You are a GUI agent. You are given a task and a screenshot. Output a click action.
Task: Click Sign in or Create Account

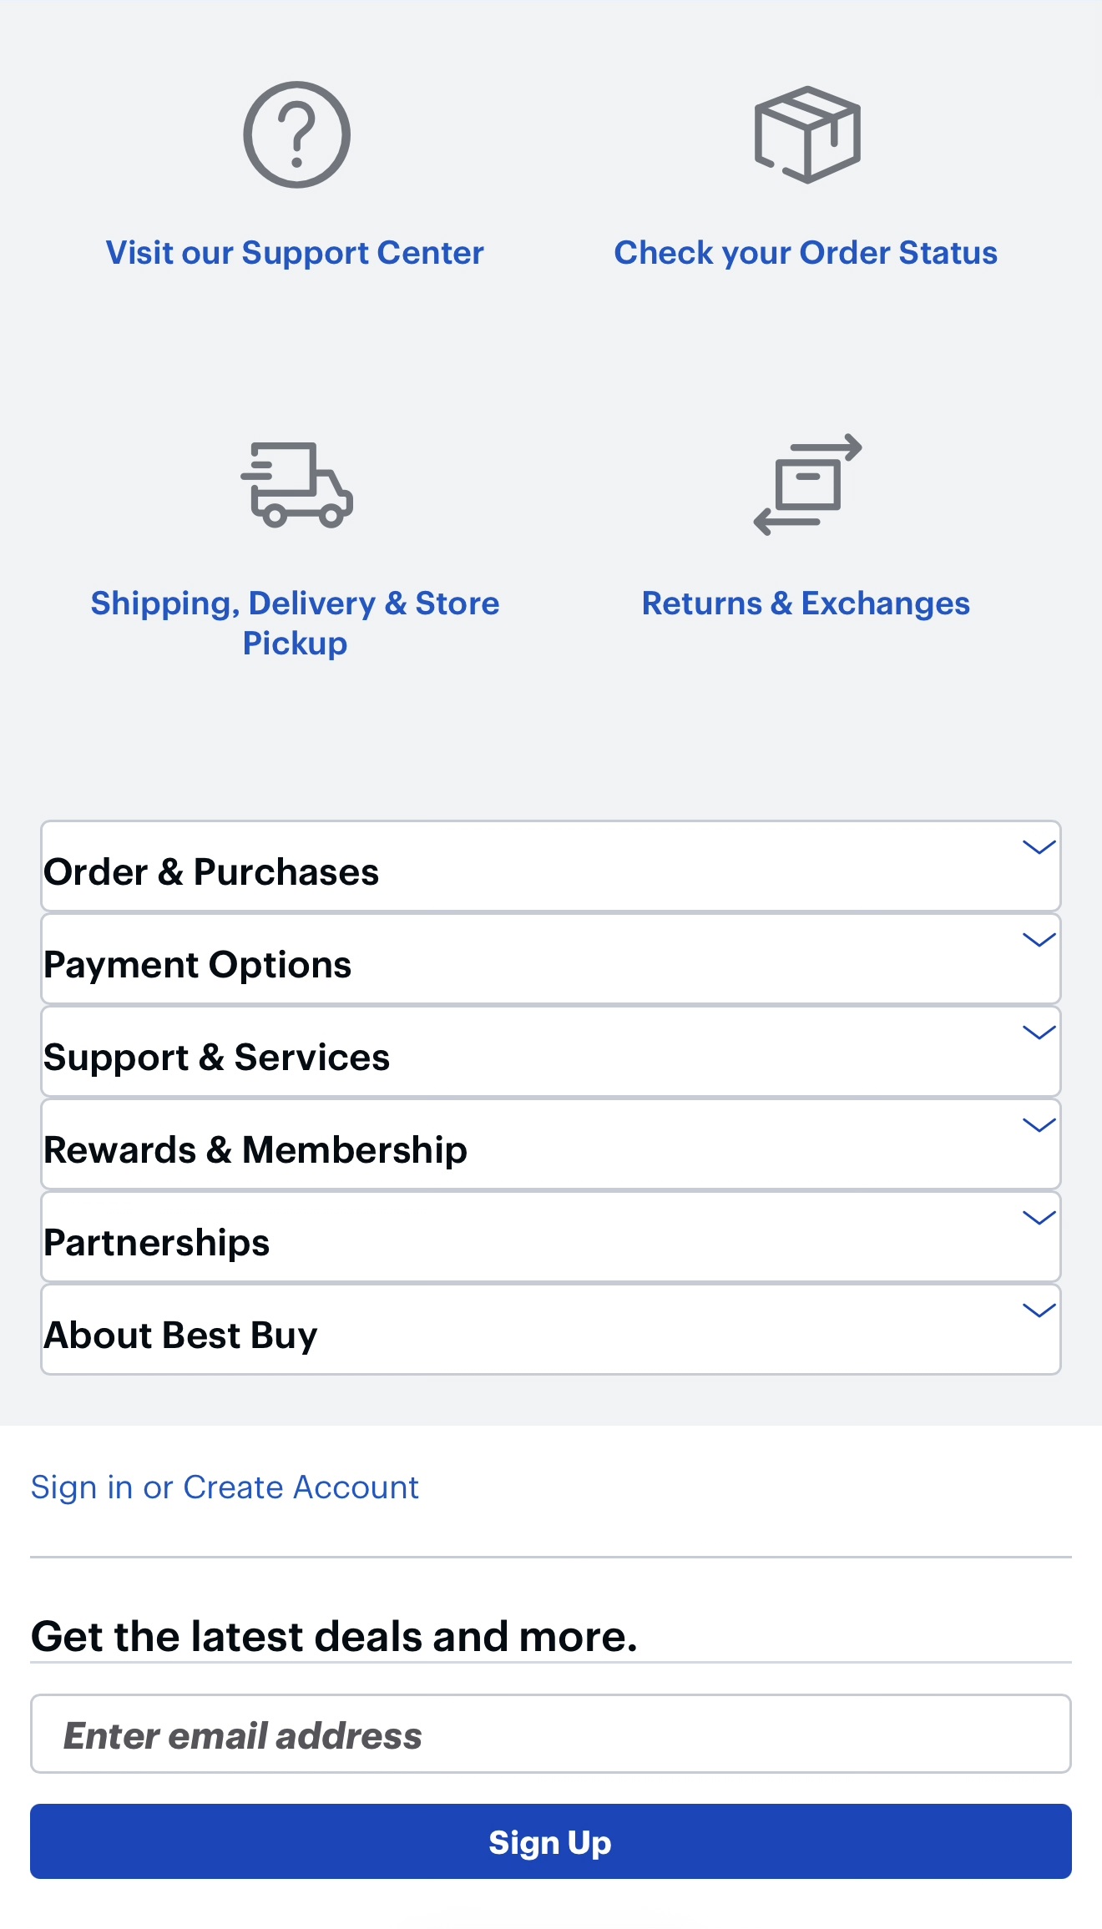[225, 1487]
